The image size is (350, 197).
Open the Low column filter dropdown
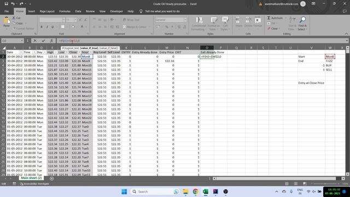tap(67, 53)
